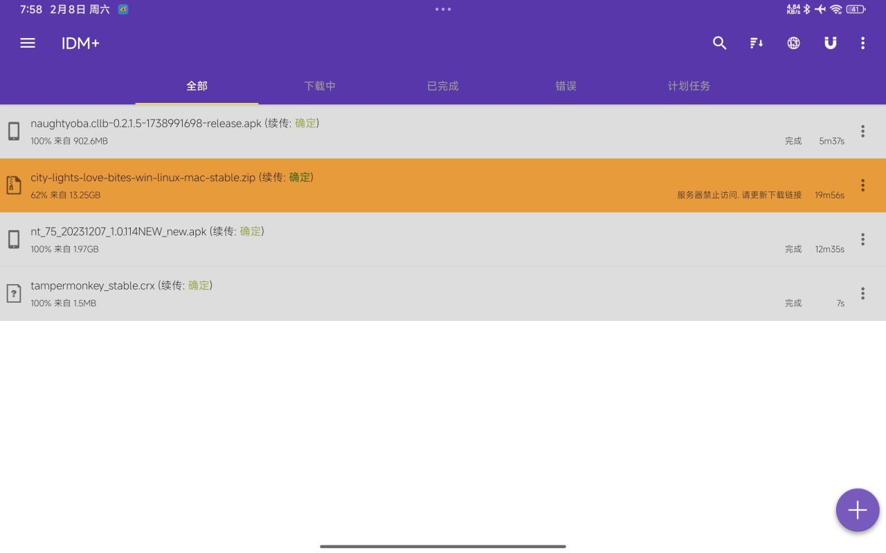Tap the 5m37s elapsed time
The image size is (886, 553).
pyautogui.click(x=831, y=141)
